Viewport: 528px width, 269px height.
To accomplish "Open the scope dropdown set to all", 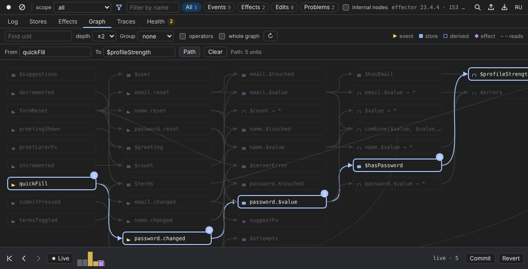I will click(x=83, y=7).
